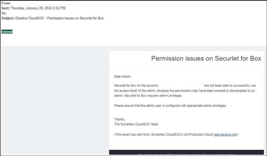This screenshot has height=156, width=267.
Task: Click the Dear Admin greeting
Action: pyautogui.click(x=123, y=77)
